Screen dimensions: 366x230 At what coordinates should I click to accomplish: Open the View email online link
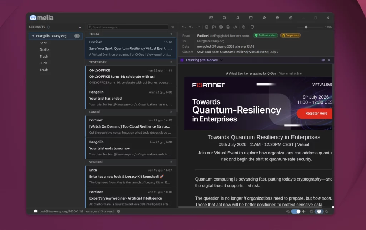pos(290,73)
